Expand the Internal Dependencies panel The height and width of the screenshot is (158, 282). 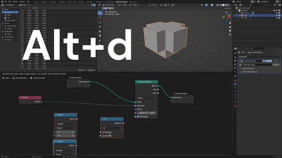(x=249, y=72)
